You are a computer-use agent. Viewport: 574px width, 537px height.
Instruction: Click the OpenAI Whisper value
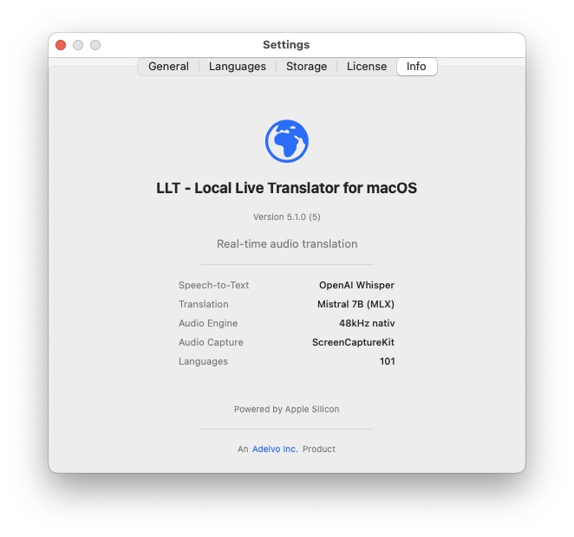click(x=356, y=285)
